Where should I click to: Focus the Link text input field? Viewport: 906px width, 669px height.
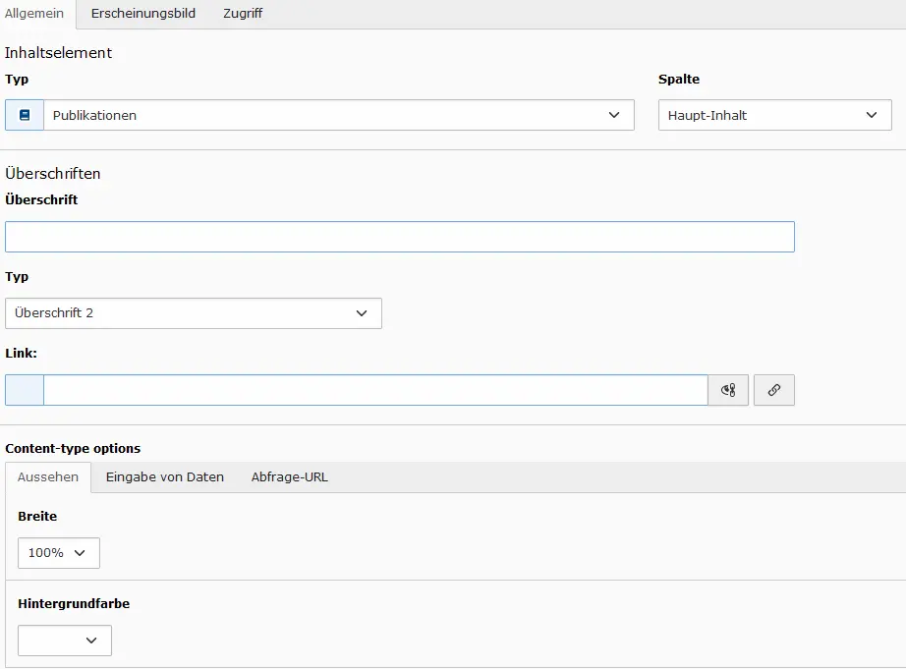(x=375, y=390)
